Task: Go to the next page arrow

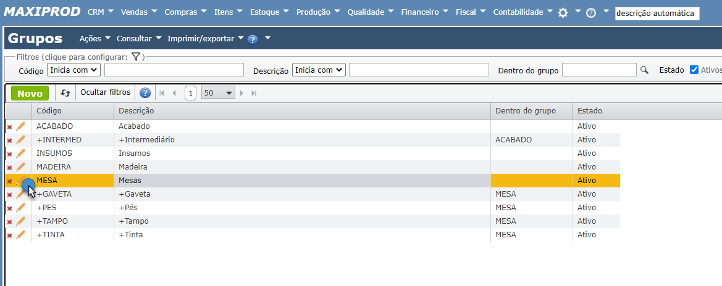Action: 241,93
